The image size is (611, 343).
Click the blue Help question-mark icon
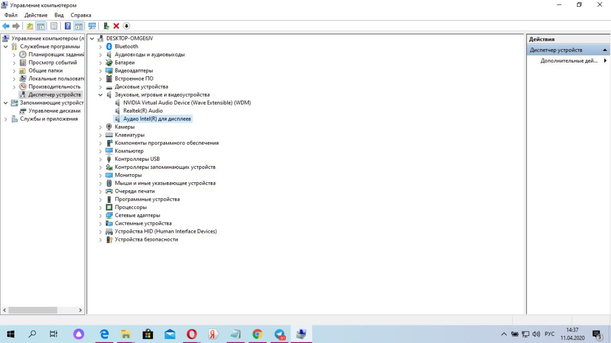[x=68, y=26]
